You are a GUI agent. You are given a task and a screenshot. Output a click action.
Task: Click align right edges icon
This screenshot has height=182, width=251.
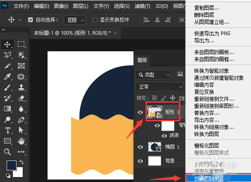(168, 20)
